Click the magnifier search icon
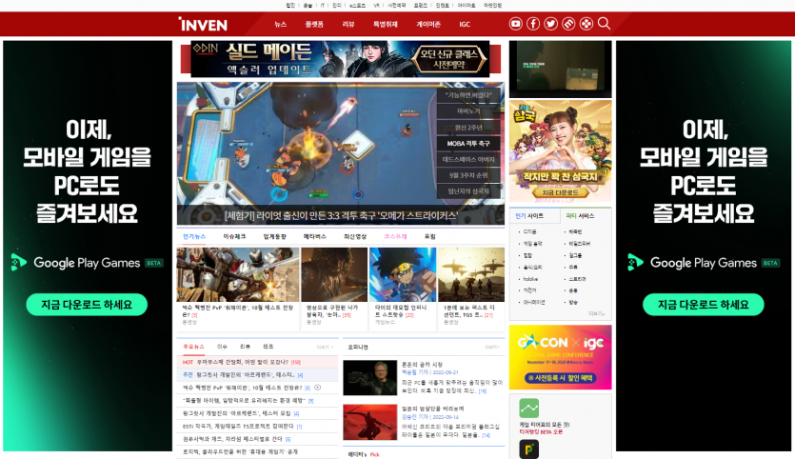This screenshot has width=795, height=459. click(x=604, y=24)
